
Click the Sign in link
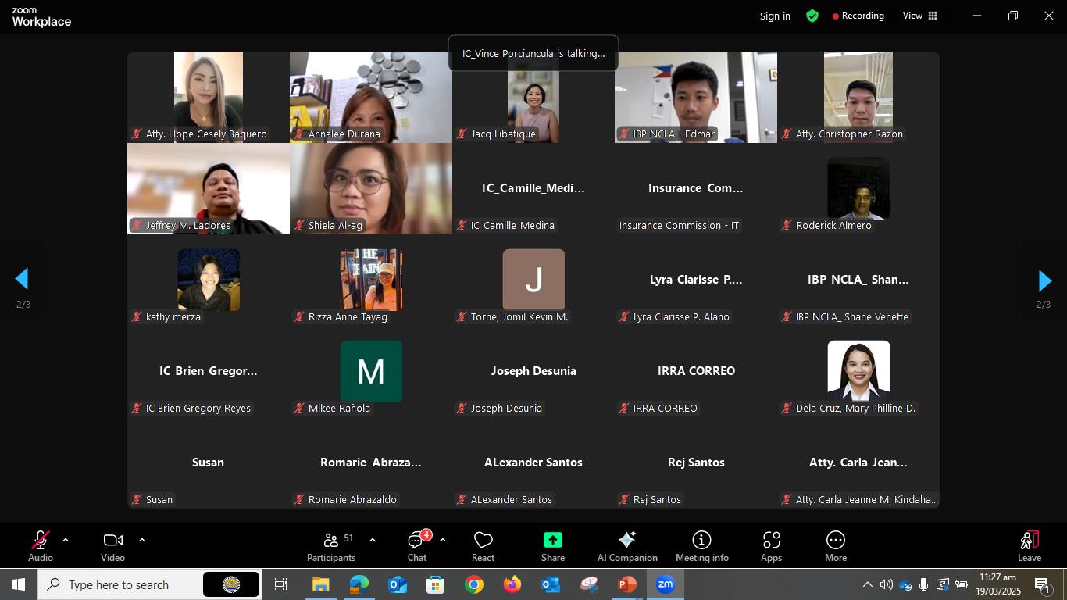pyautogui.click(x=775, y=16)
